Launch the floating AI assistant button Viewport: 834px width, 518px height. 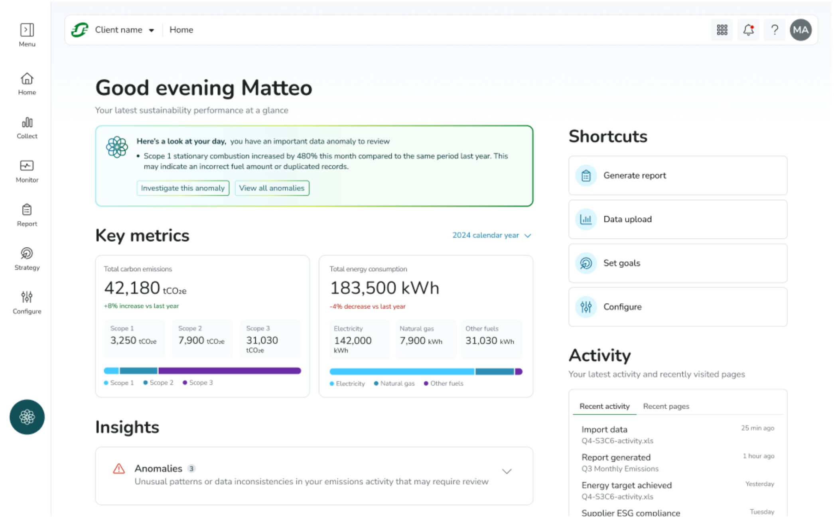coord(27,417)
